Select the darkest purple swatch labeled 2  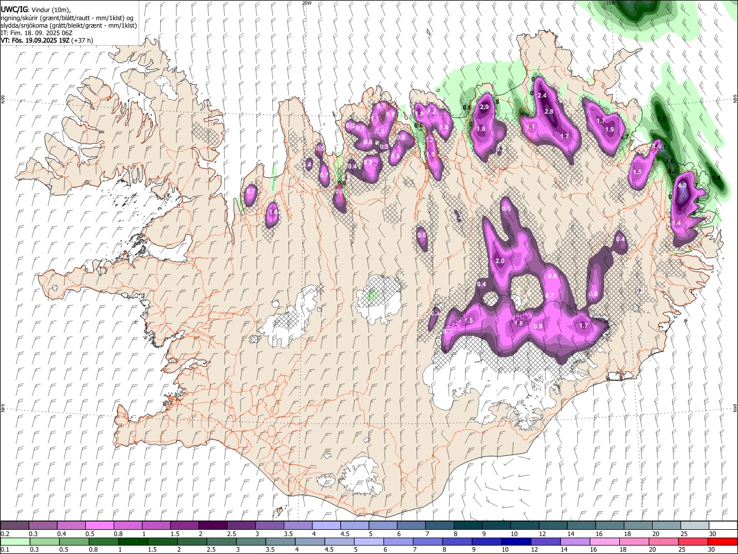212,525
